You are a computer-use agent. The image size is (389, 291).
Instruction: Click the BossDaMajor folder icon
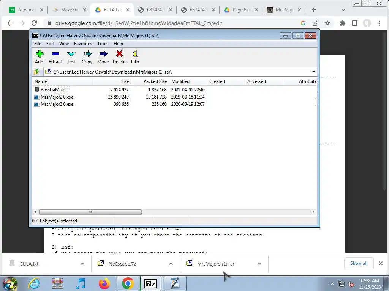37,89
